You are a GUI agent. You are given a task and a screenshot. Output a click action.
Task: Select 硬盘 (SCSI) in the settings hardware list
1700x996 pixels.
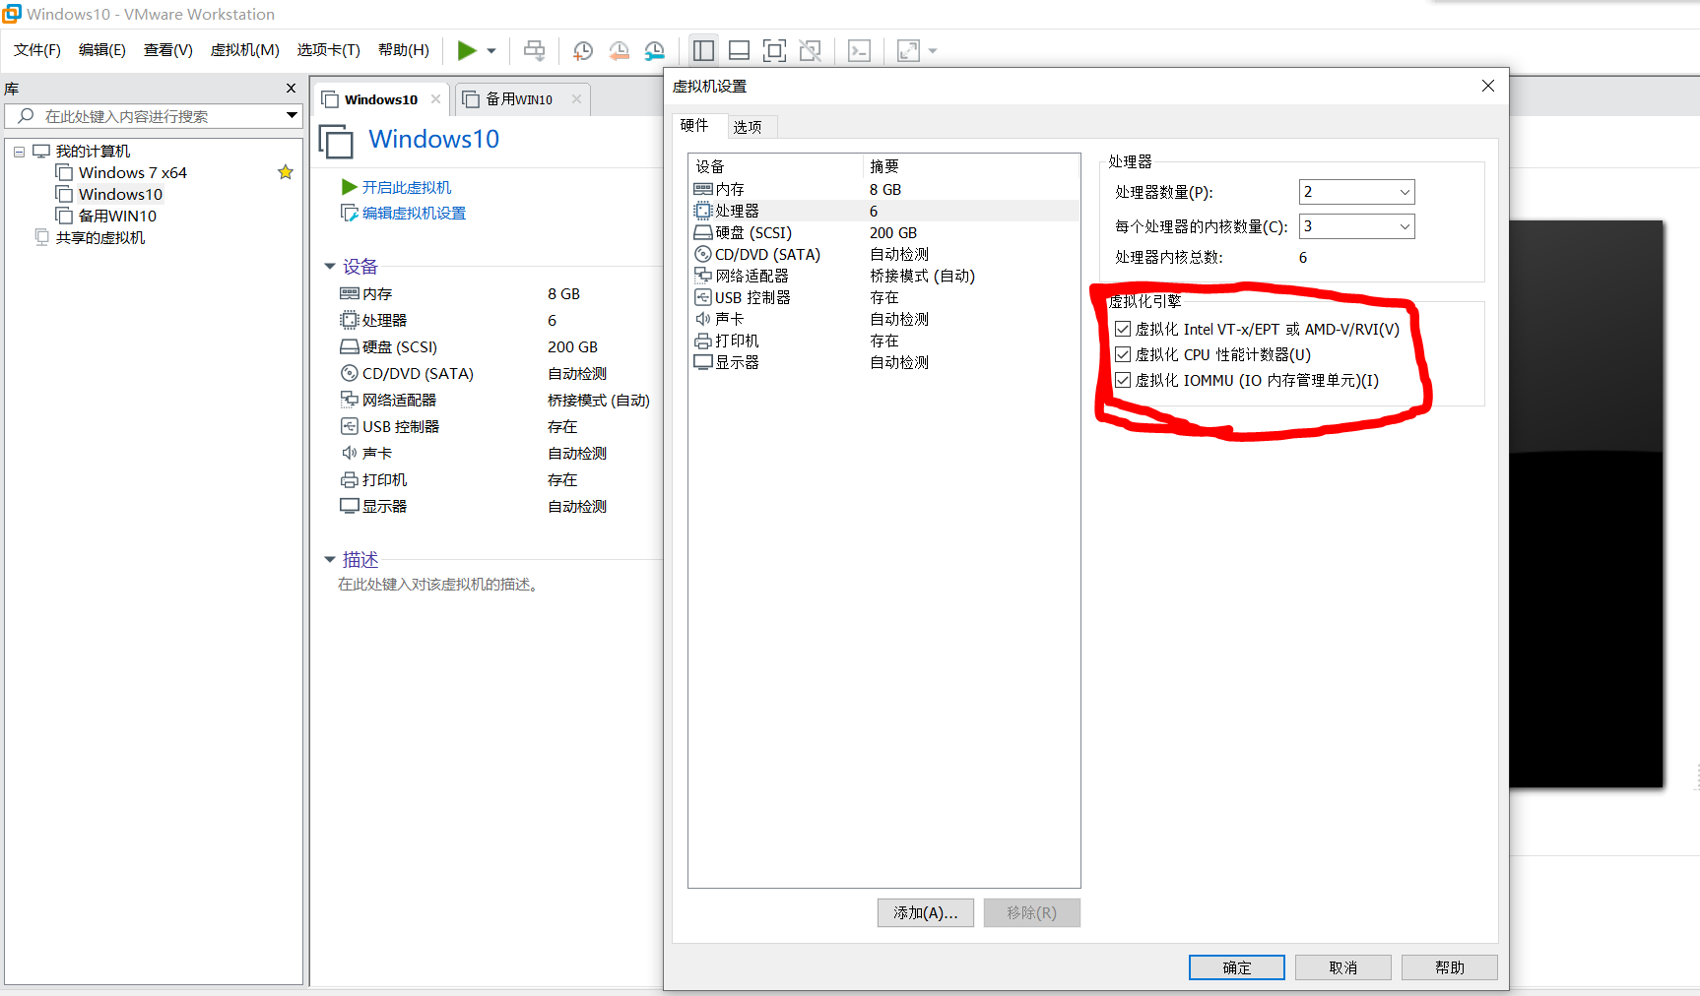point(884,232)
